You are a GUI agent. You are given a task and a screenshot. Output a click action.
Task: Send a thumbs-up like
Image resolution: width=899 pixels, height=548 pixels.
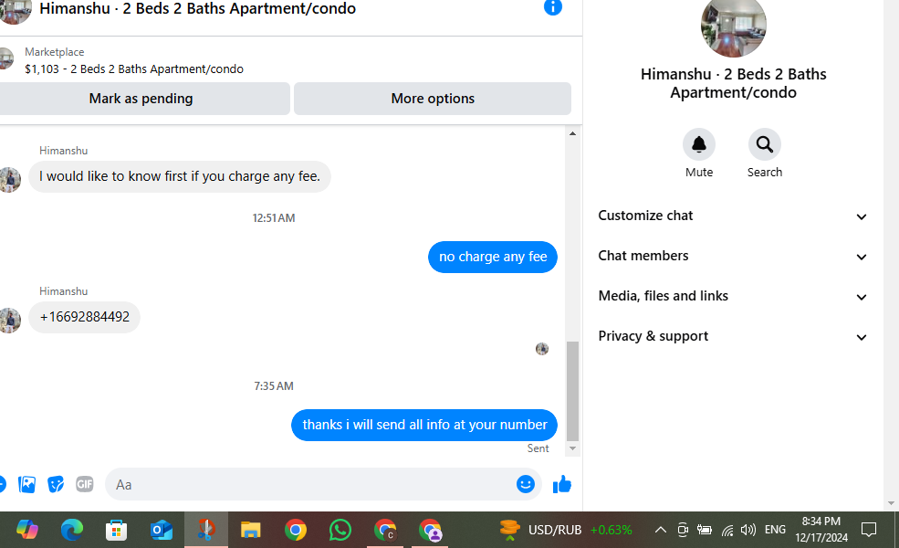coord(562,484)
